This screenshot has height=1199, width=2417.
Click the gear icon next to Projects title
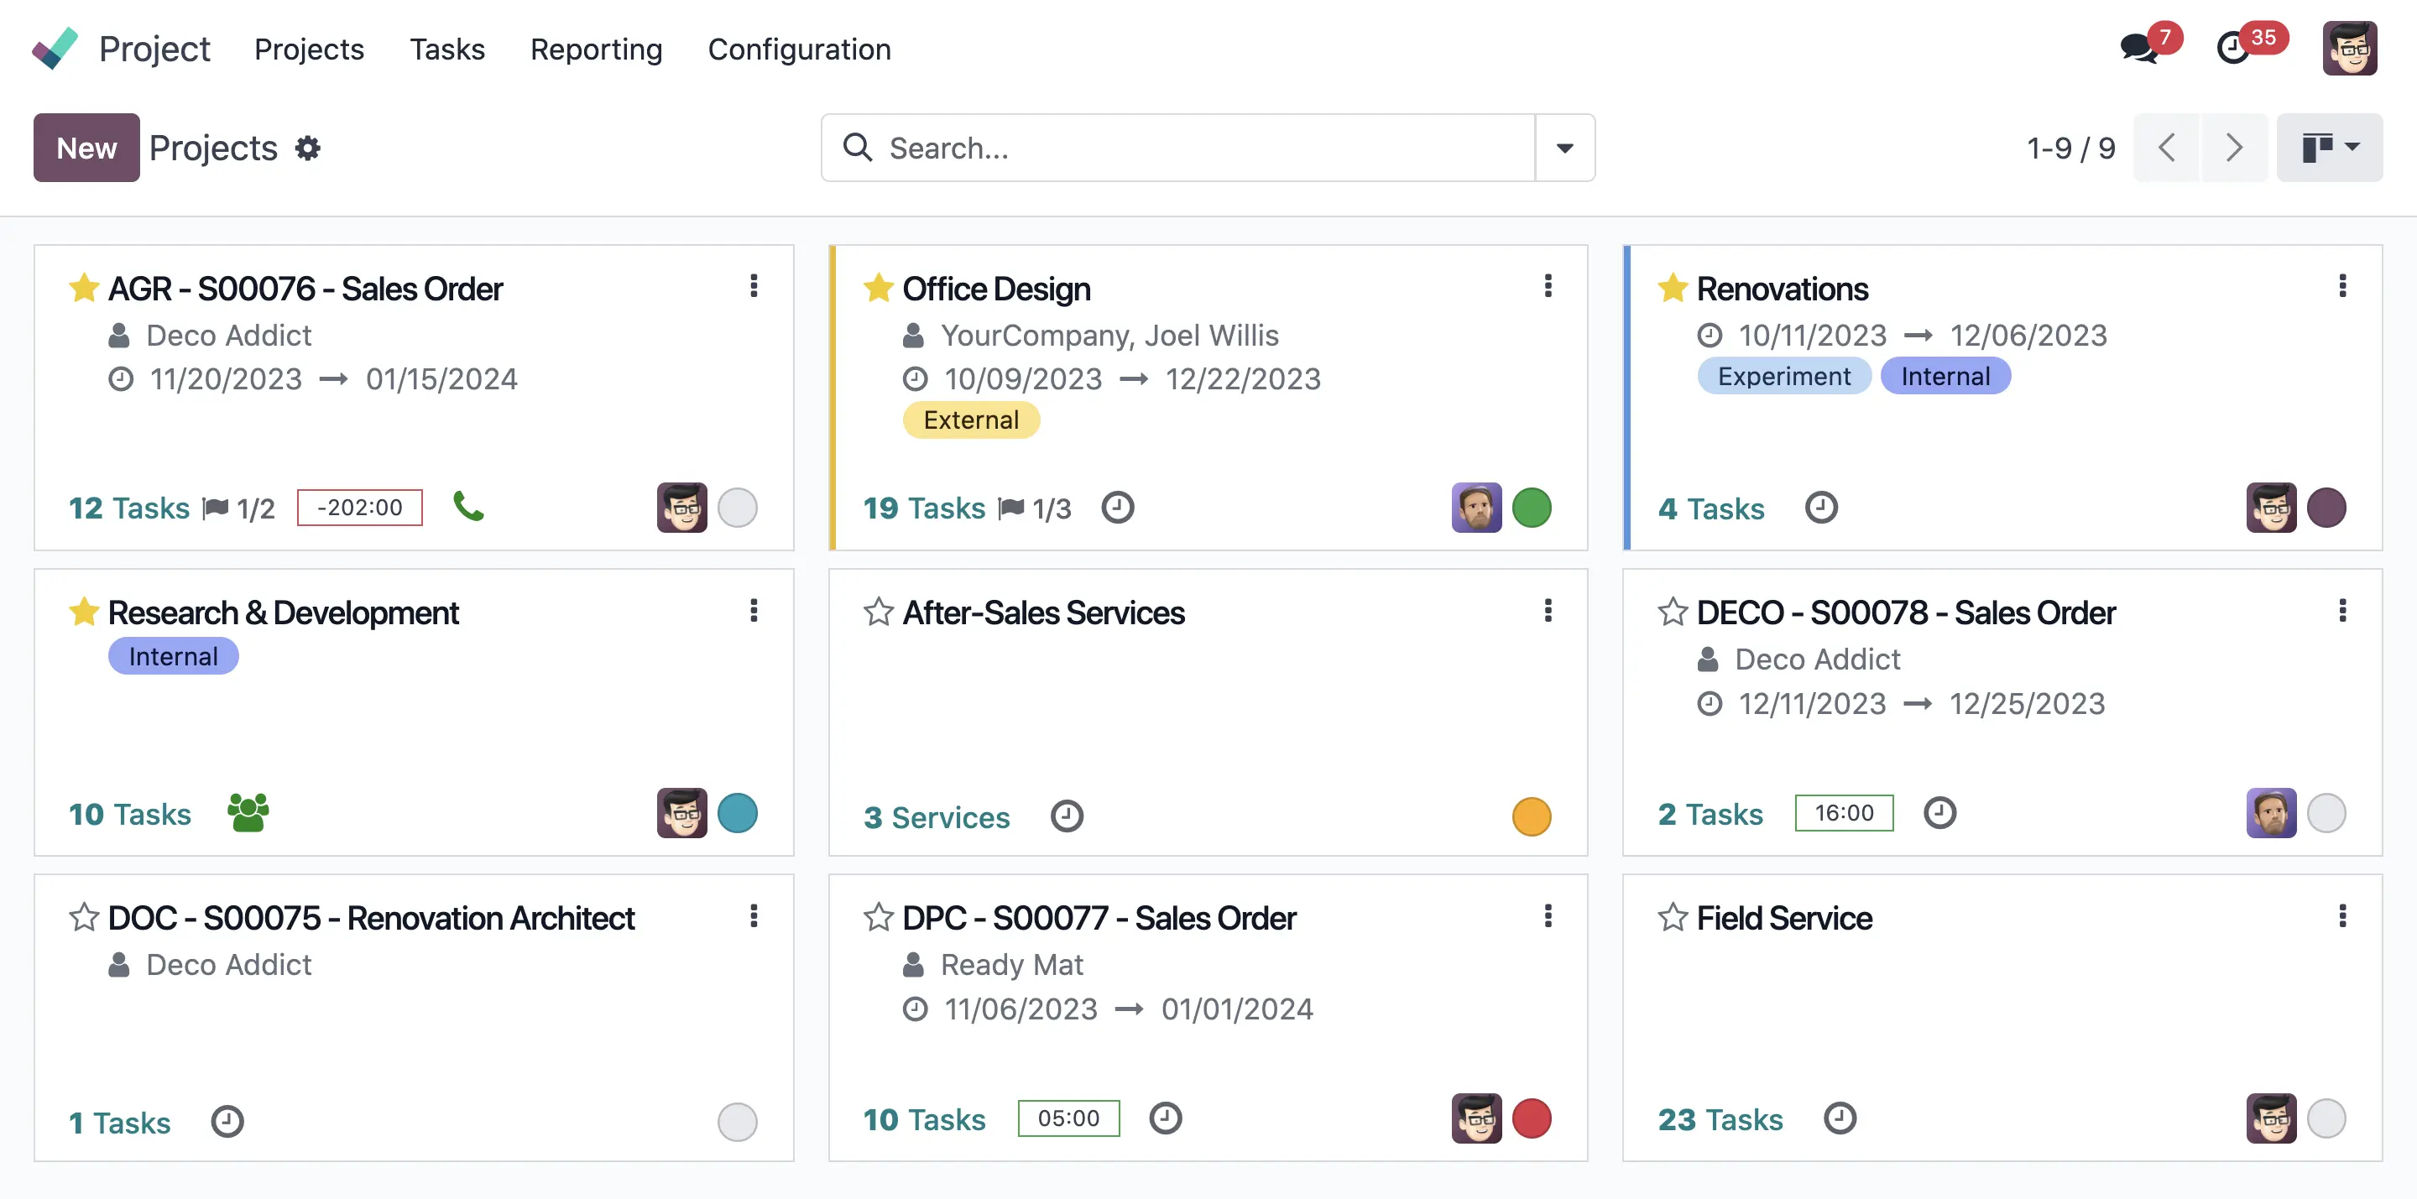[308, 148]
